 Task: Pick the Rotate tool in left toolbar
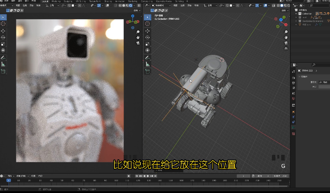(3, 37)
